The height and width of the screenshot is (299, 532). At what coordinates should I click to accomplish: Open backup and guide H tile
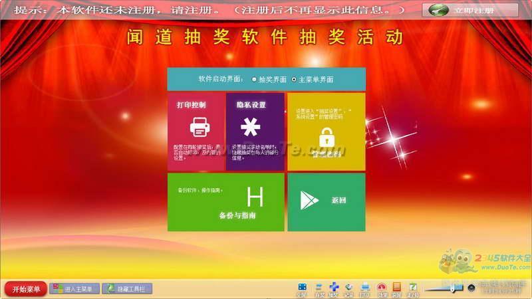click(x=226, y=201)
